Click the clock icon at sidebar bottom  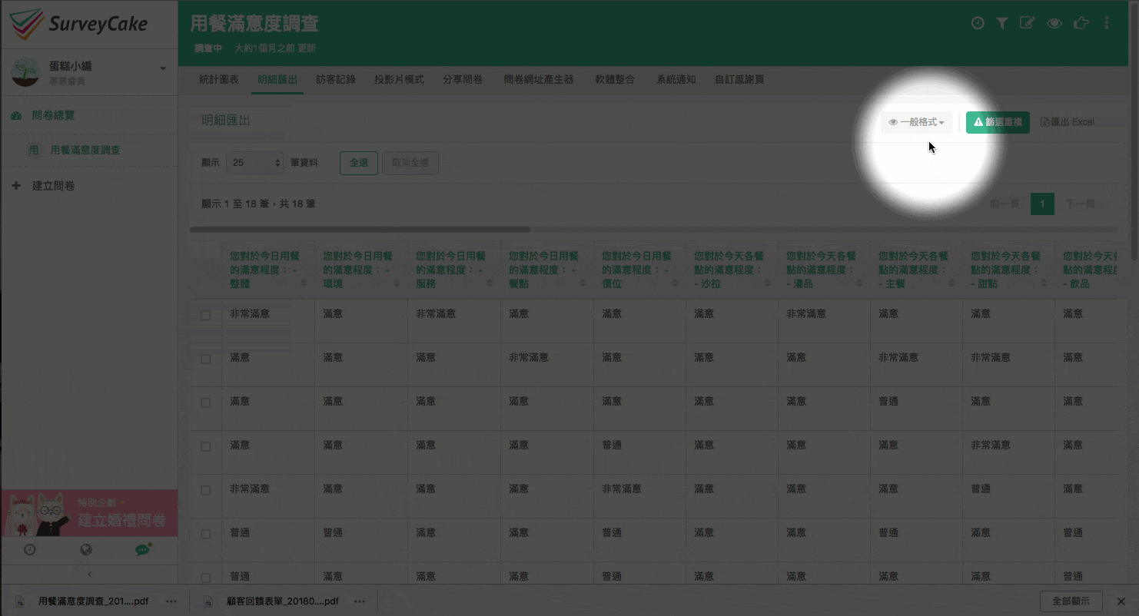(29, 550)
